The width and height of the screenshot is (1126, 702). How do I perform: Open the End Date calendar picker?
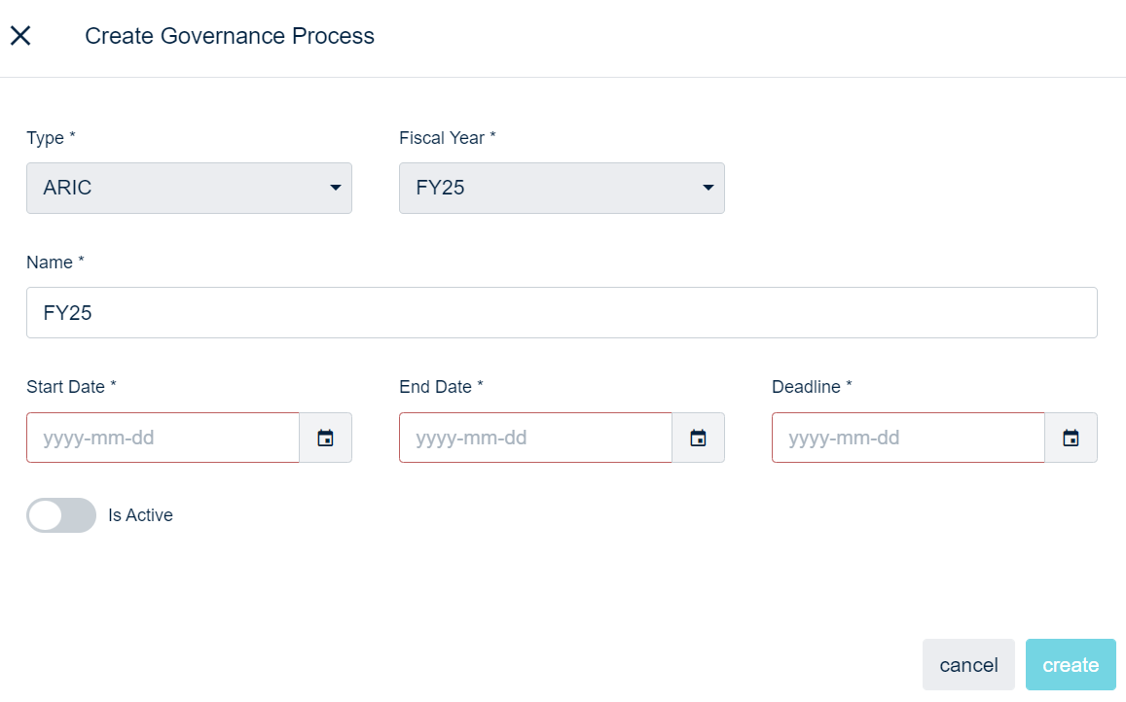pyautogui.click(x=698, y=438)
